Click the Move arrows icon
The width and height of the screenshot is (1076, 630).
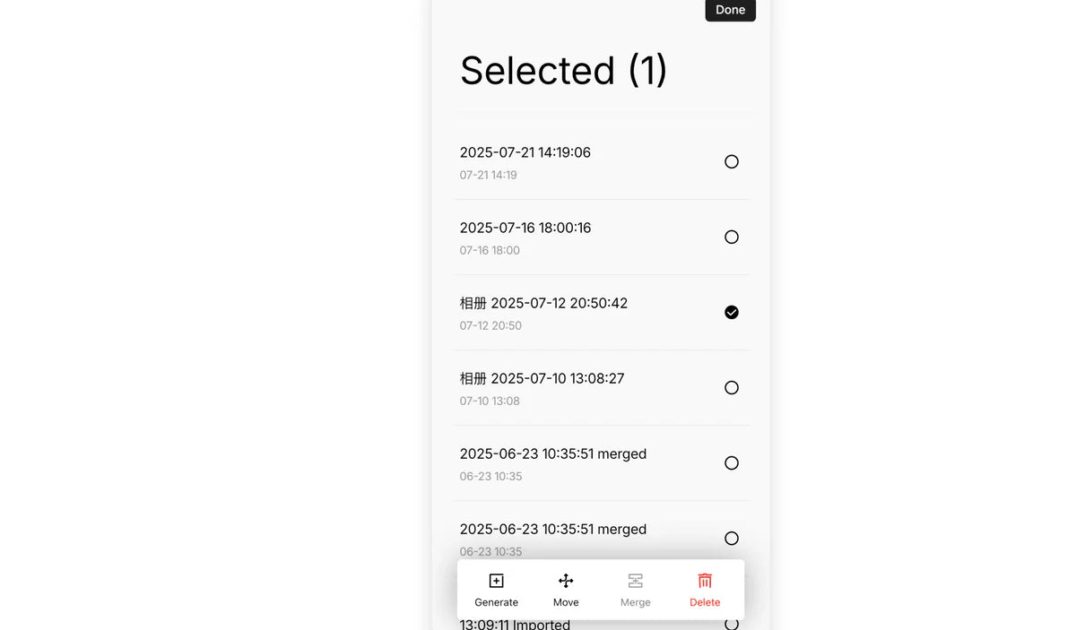(566, 581)
